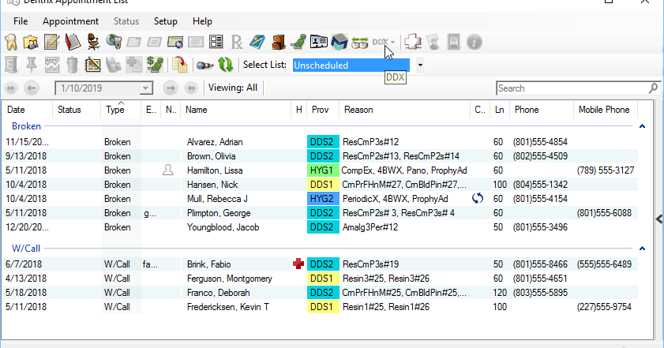Refresh the list with green arrows icon
Image resolution: width=664 pixels, height=348 pixels.
[225, 65]
